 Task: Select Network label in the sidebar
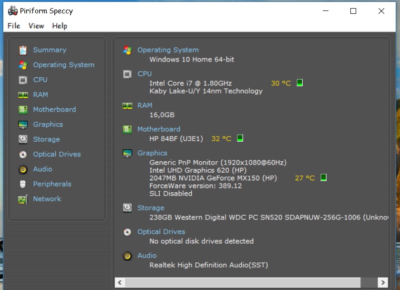[47, 199]
